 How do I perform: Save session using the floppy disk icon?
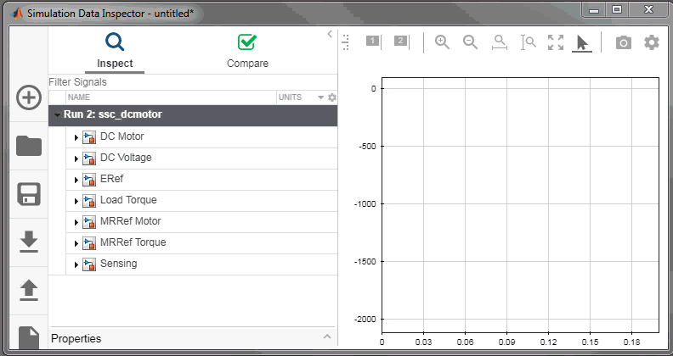[29, 194]
